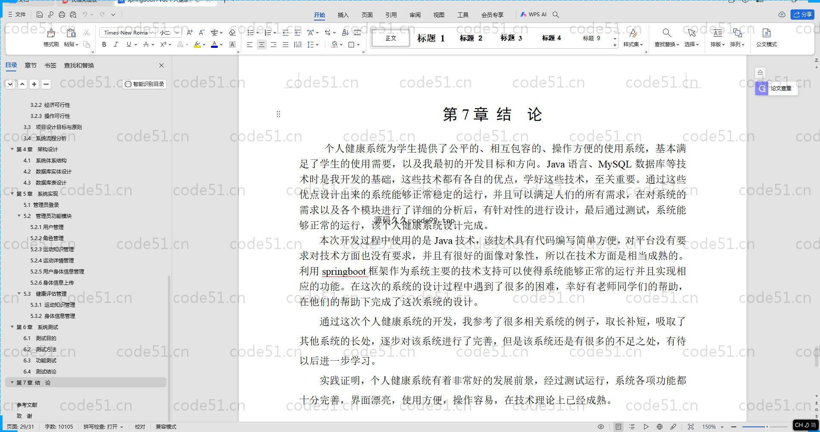Toggle Underline formatting
The image size is (820, 432).
[x=129, y=44]
